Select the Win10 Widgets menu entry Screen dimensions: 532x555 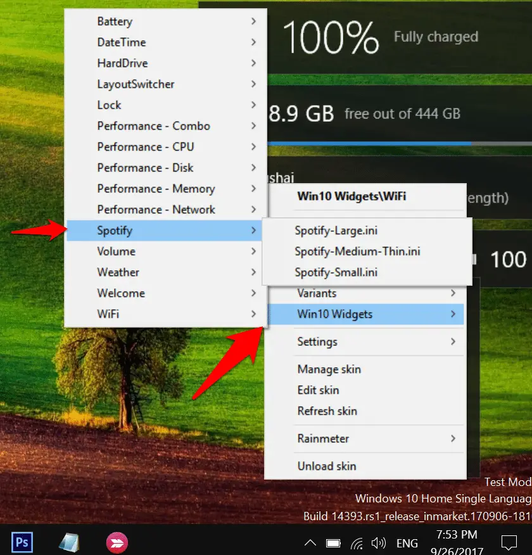(365, 314)
